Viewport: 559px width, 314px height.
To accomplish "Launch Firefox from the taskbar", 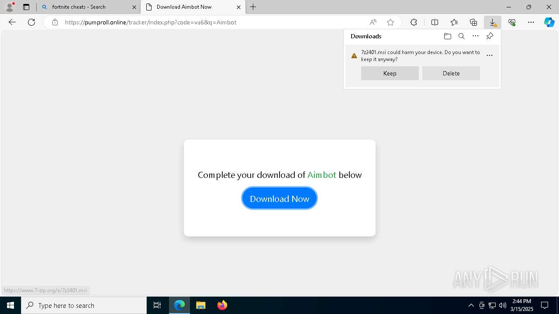I will tap(222, 305).
